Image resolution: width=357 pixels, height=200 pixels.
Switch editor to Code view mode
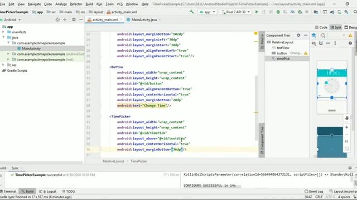coord(321,27)
